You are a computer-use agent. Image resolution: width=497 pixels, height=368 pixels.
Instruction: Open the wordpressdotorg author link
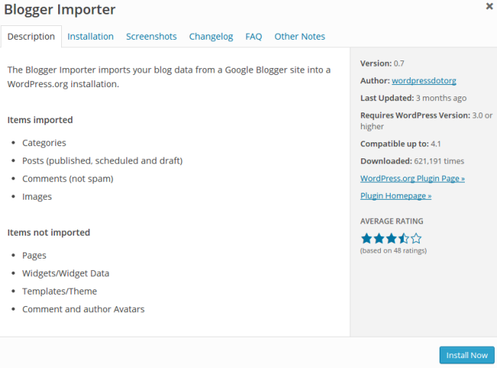pyautogui.click(x=424, y=80)
